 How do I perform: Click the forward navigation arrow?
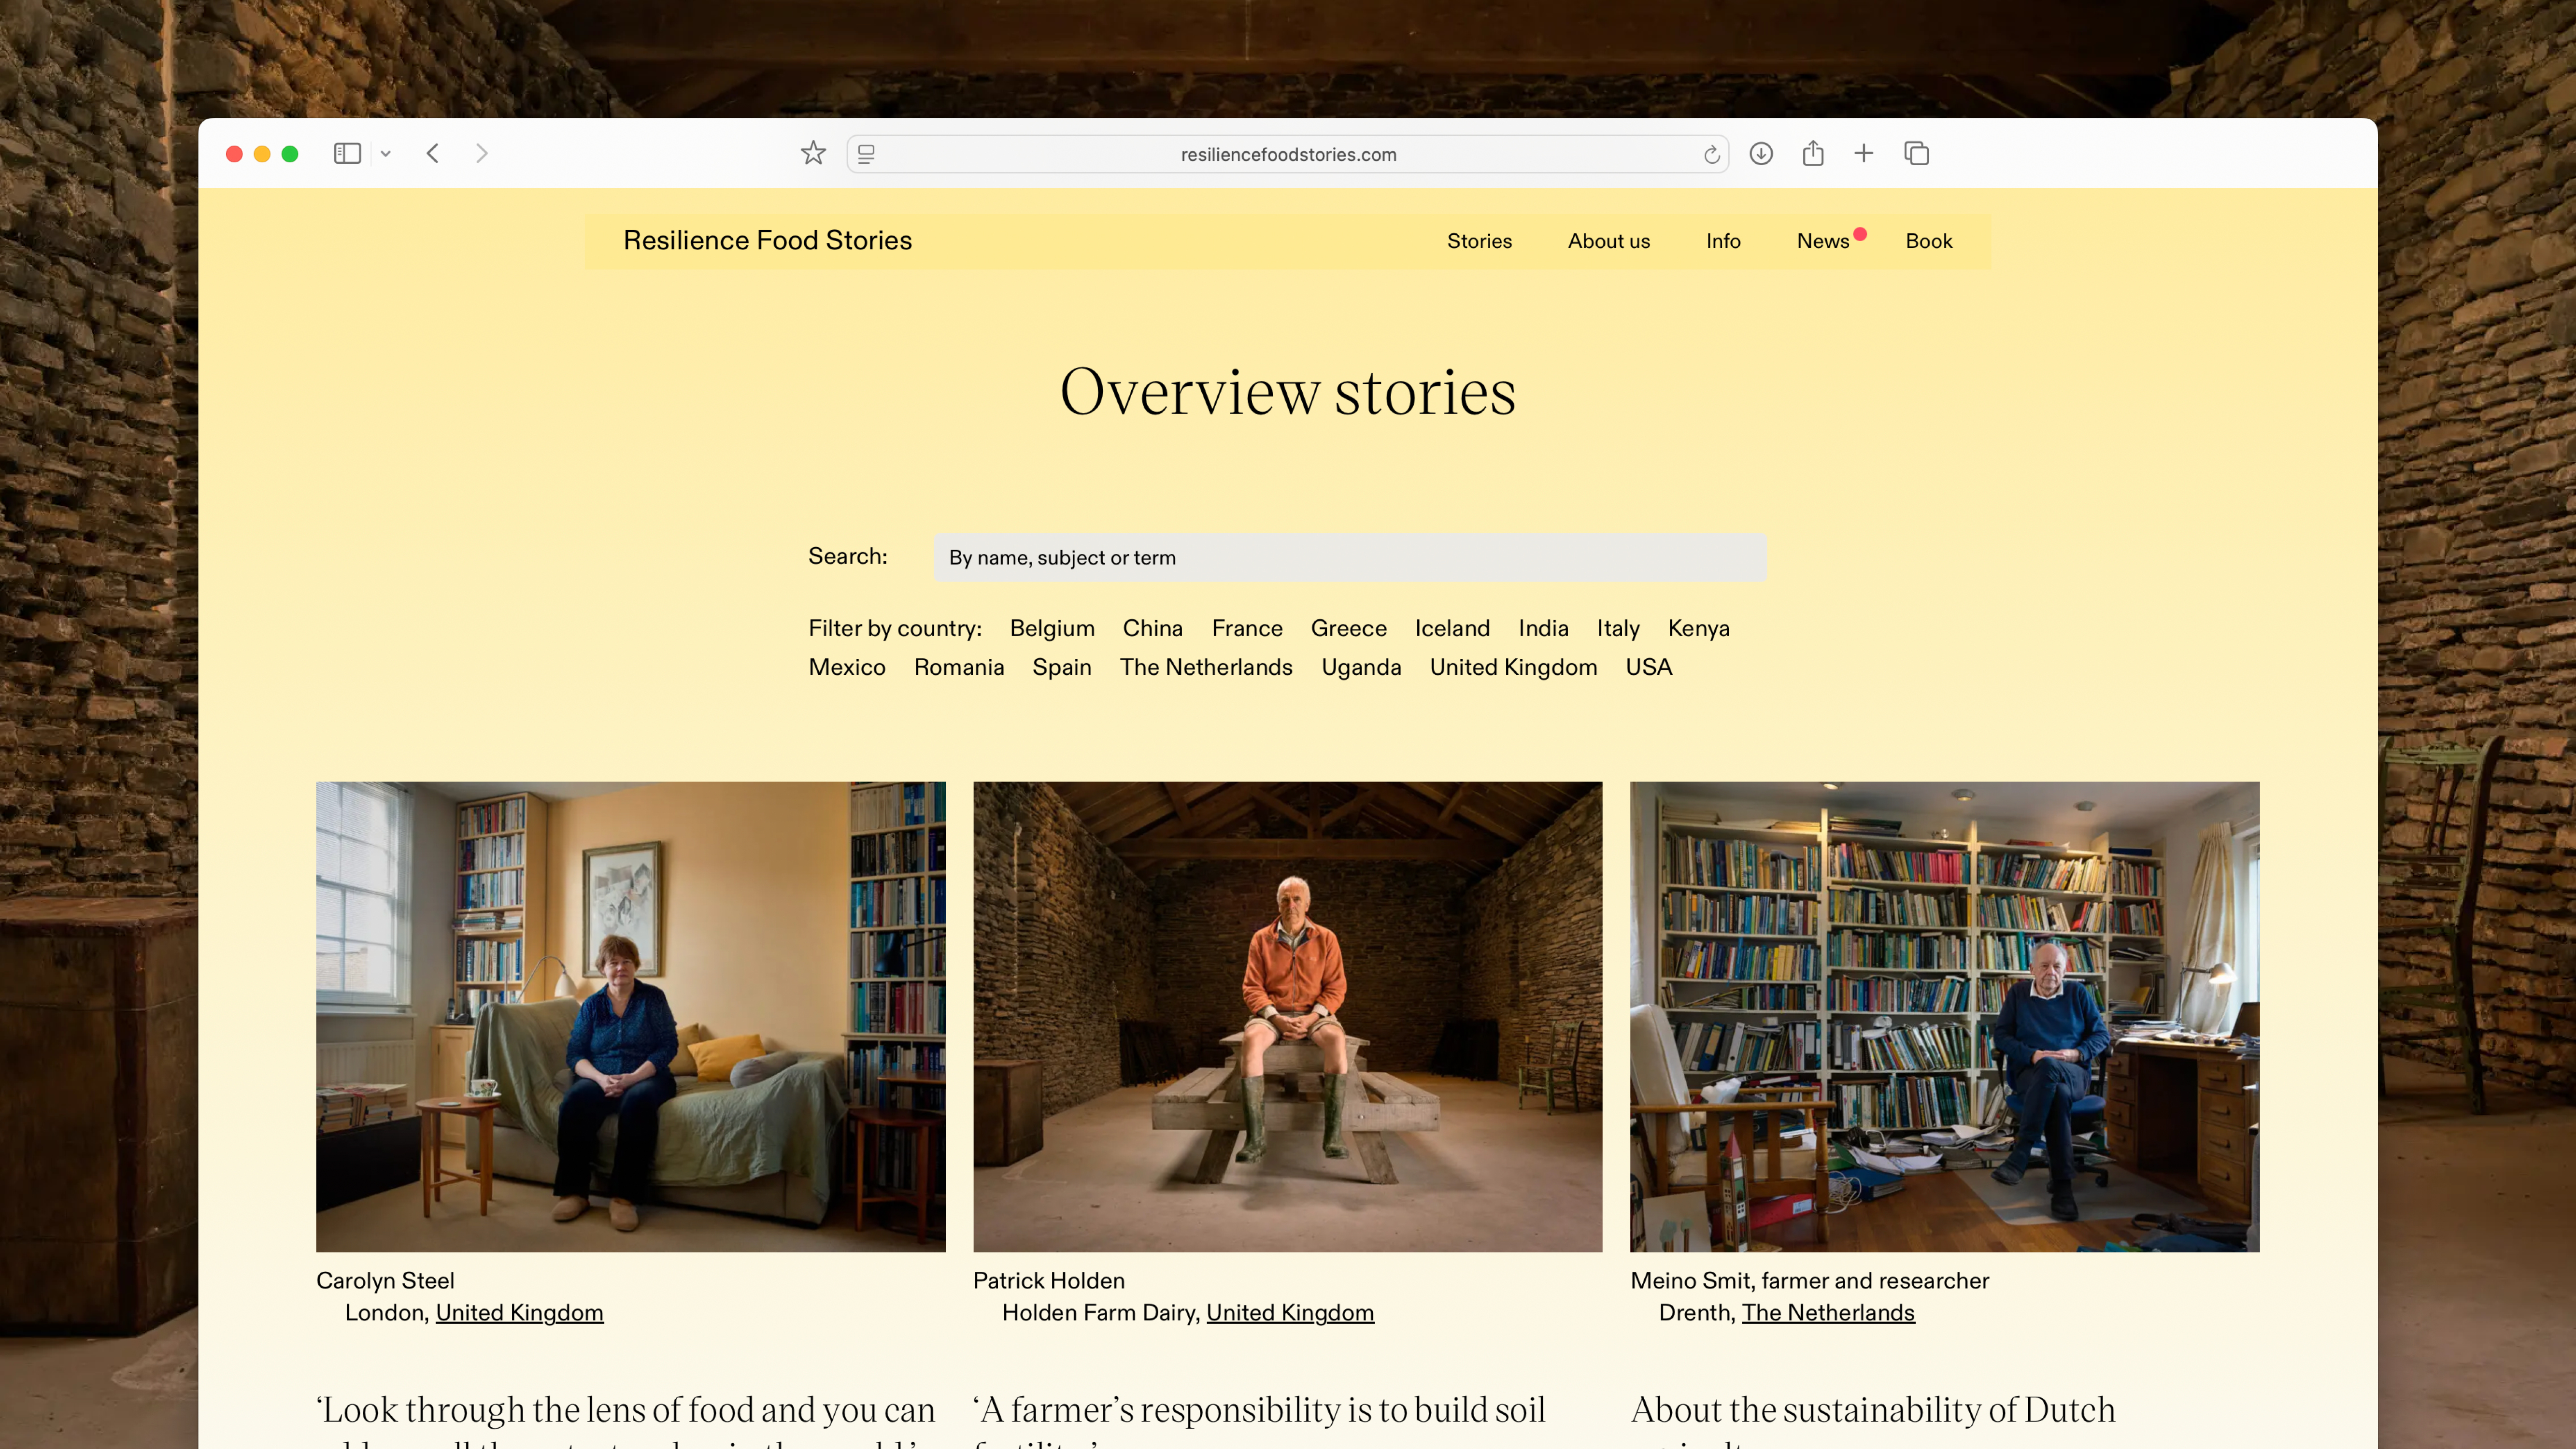click(x=481, y=153)
